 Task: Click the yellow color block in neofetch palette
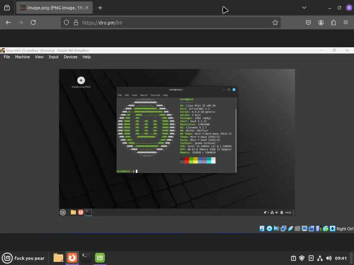(196, 160)
